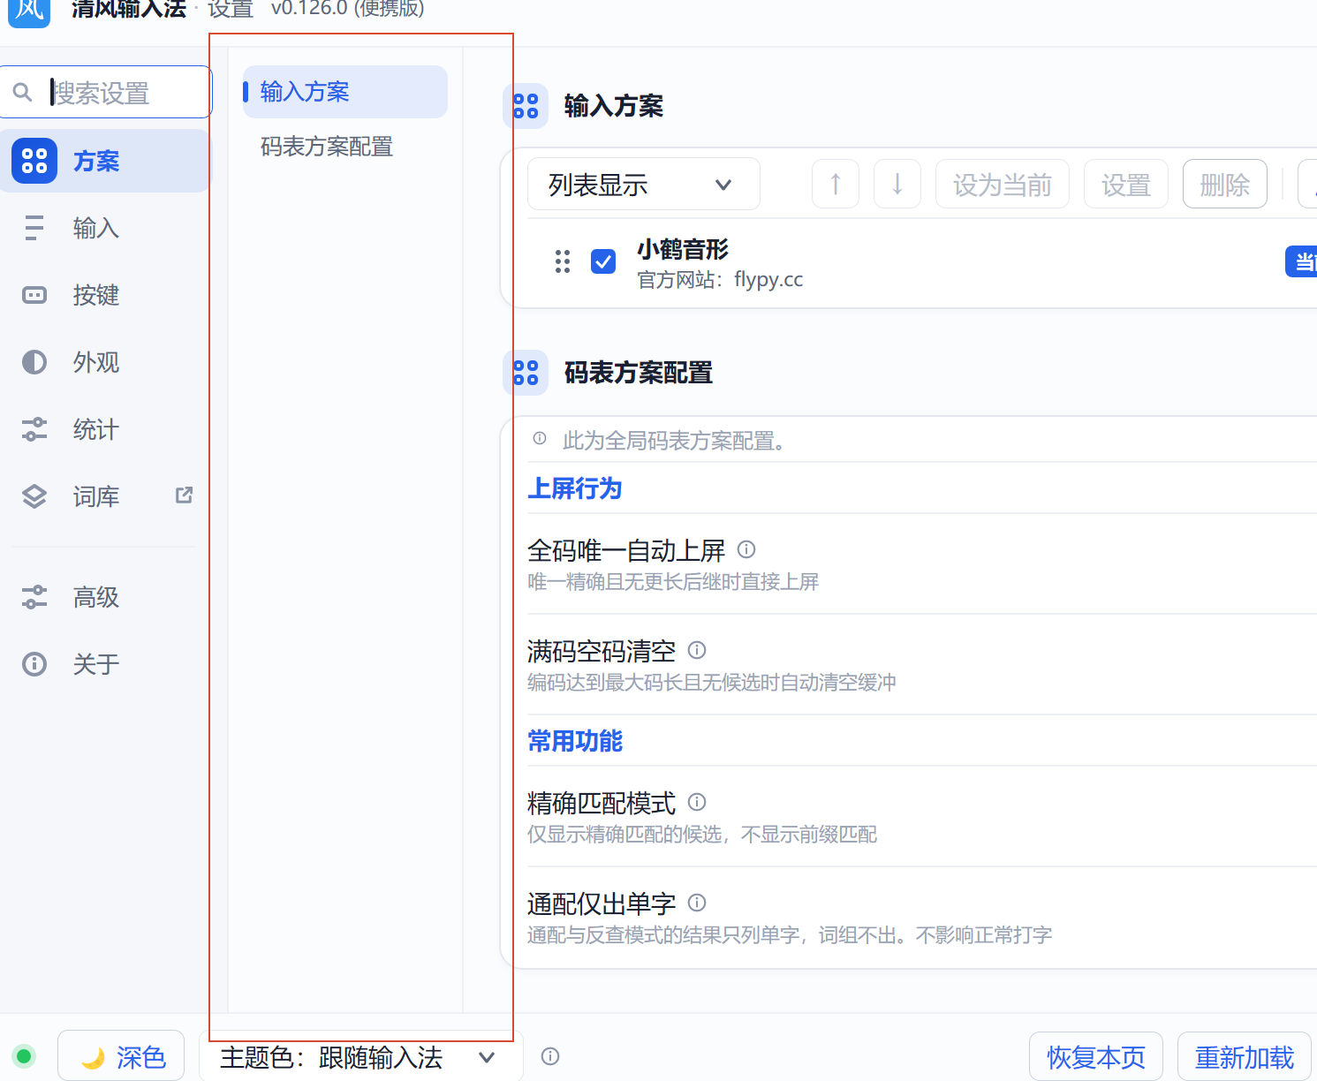The height and width of the screenshot is (1081, 1317).
Task: Click the 删除 button
Action: click(1225, 184)
